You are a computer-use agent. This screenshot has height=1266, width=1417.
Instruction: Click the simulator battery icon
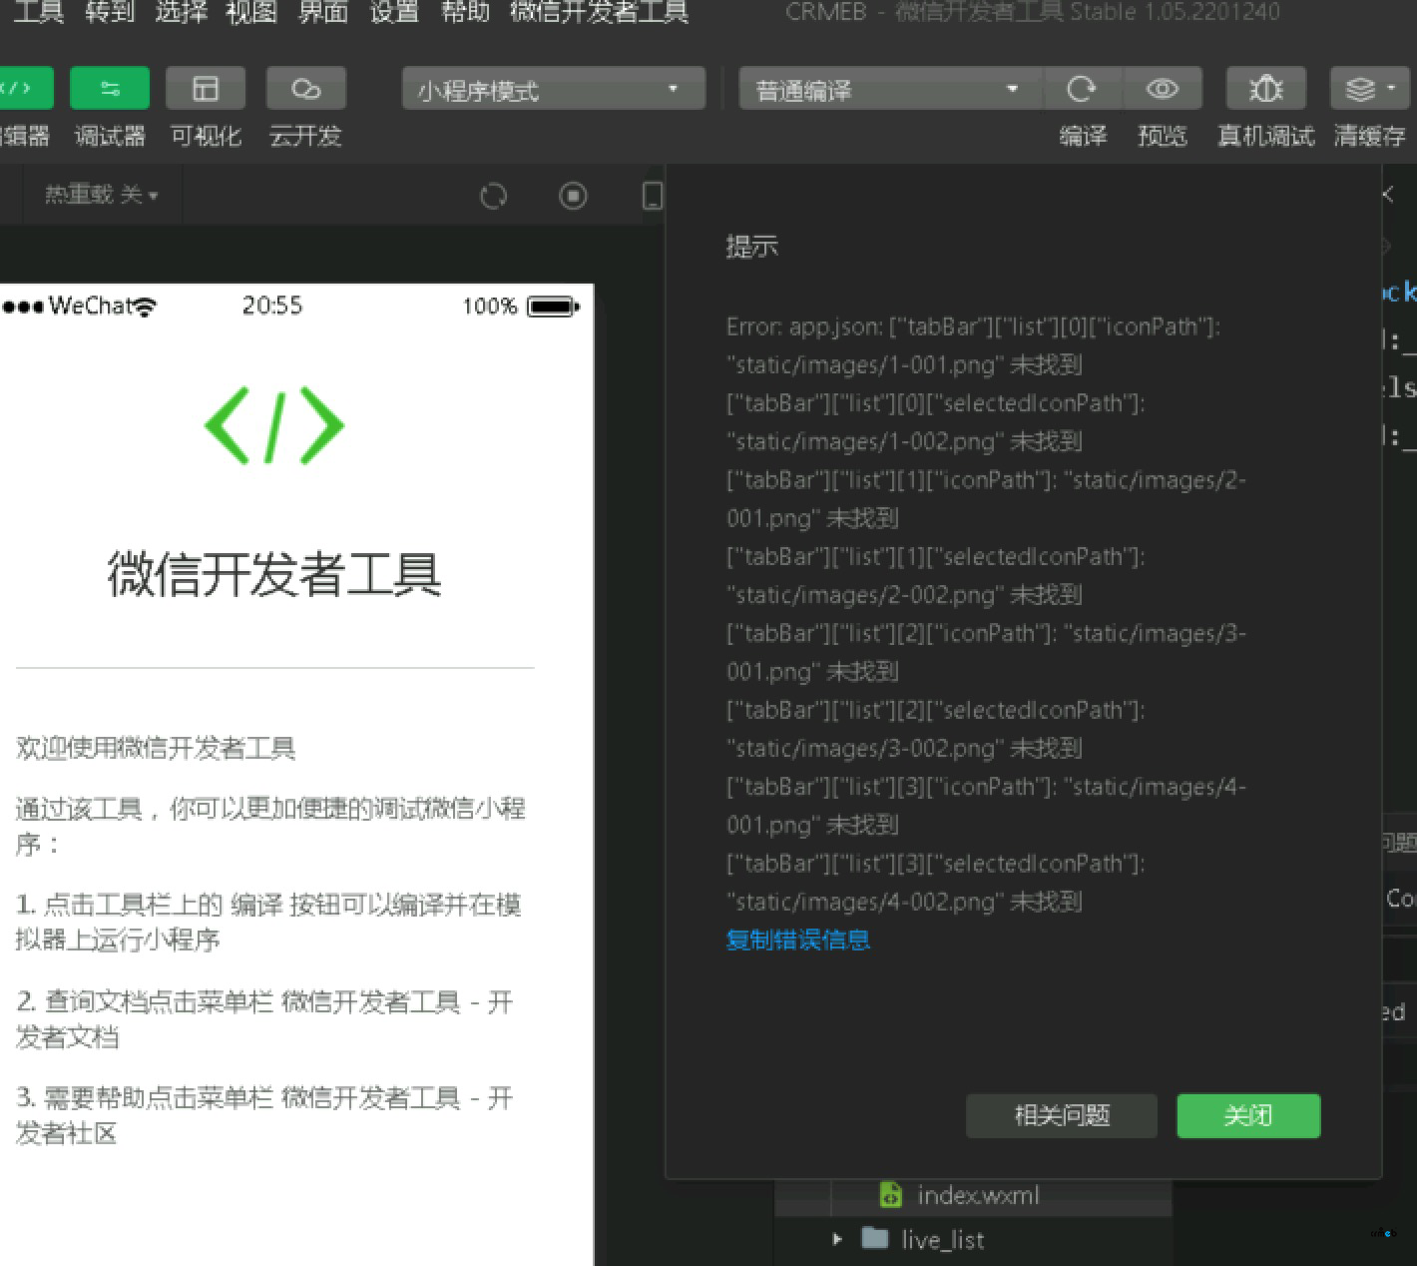click(x=553, y=306)
